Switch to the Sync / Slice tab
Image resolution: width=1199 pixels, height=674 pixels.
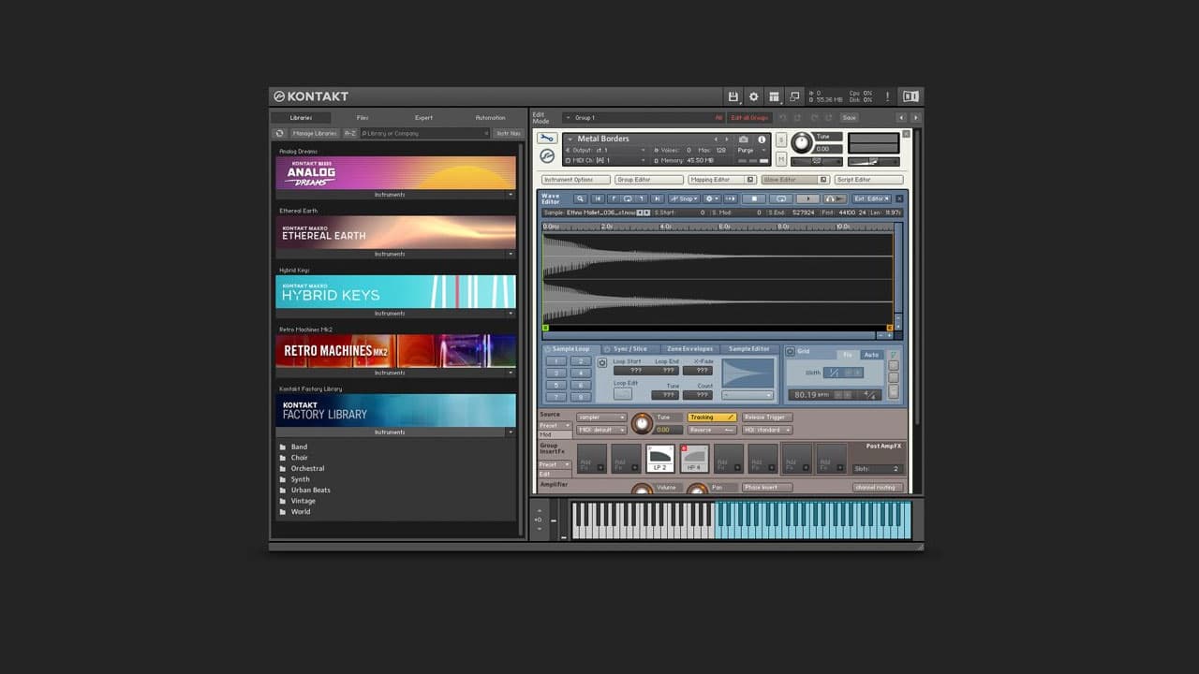click(628, 348)
